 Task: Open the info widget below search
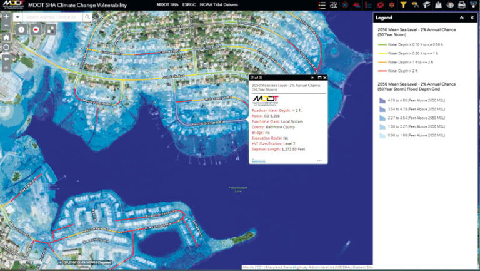[x=21, y=30]
